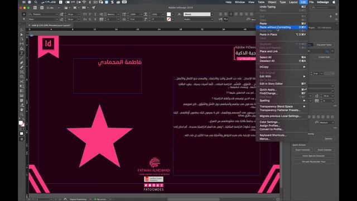This screenshot has width=357, height=201.
Task: Select the Free Transform tool
Action: click(22, 86)
